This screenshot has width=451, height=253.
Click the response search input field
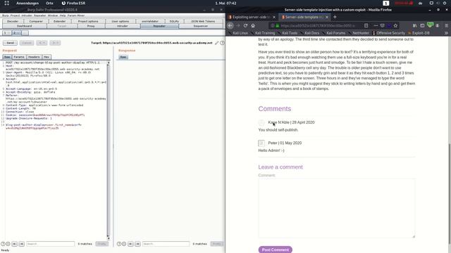166,244
